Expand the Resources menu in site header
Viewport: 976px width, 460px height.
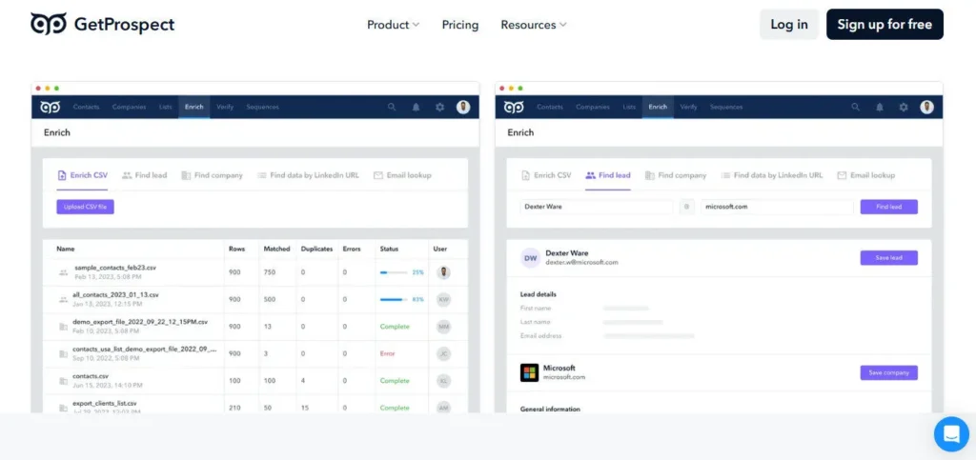(x=534, y=25)
